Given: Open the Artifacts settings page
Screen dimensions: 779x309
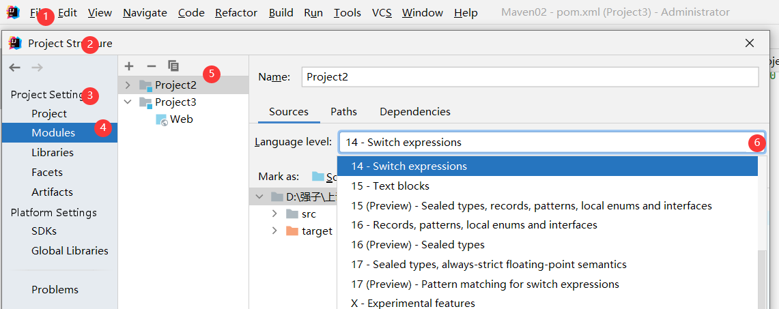Looking at the screenshot, I should click(x=52, y=192).
